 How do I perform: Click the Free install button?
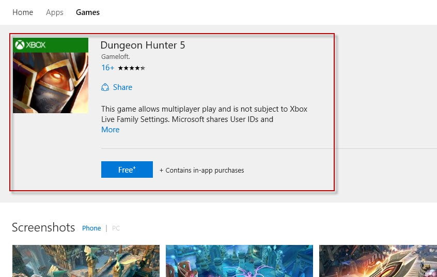127,170
